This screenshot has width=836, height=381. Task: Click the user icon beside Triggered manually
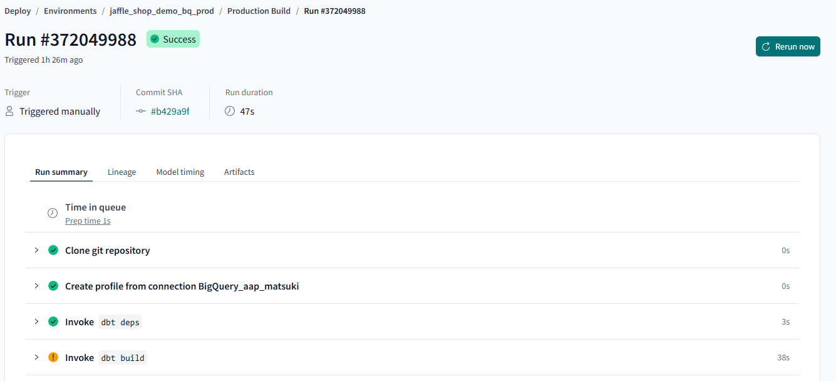(x=9, y=111)
